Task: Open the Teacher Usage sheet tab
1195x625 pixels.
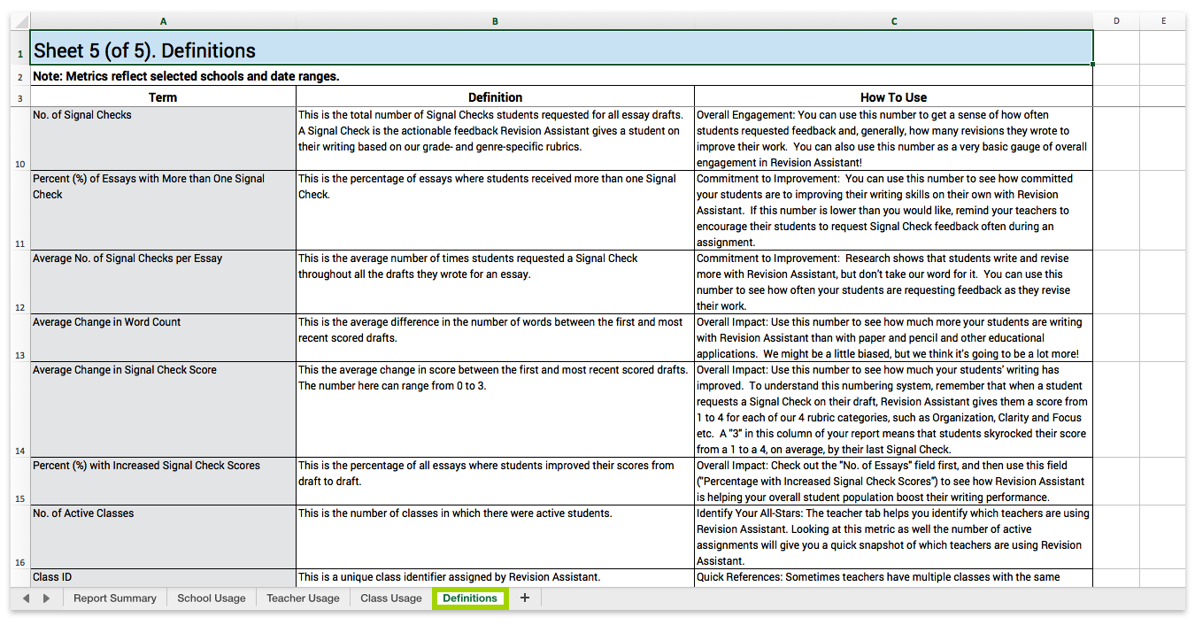Action: (x=303, y=598)
